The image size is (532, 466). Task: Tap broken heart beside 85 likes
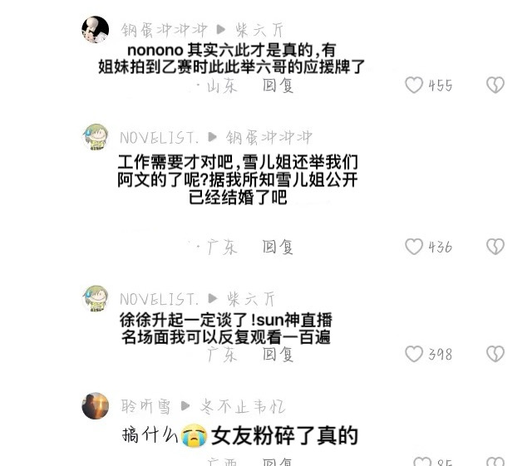click(x=495, y=462)
